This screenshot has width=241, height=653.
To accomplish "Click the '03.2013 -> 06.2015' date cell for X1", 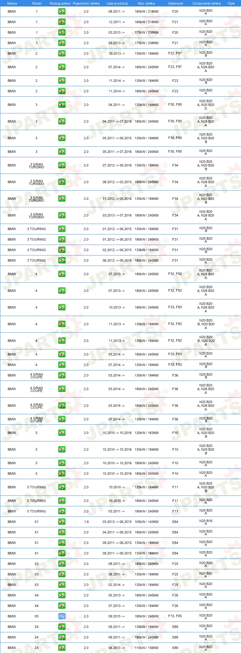I will (x=117, y=522).
